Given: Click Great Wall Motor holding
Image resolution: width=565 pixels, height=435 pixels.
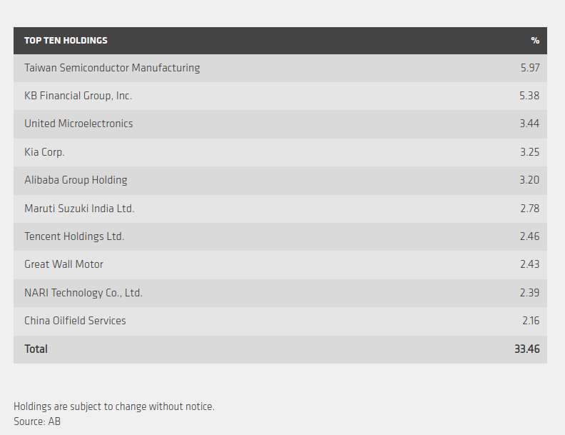Looking at the screenshot, I should click(x=63, y=264).
